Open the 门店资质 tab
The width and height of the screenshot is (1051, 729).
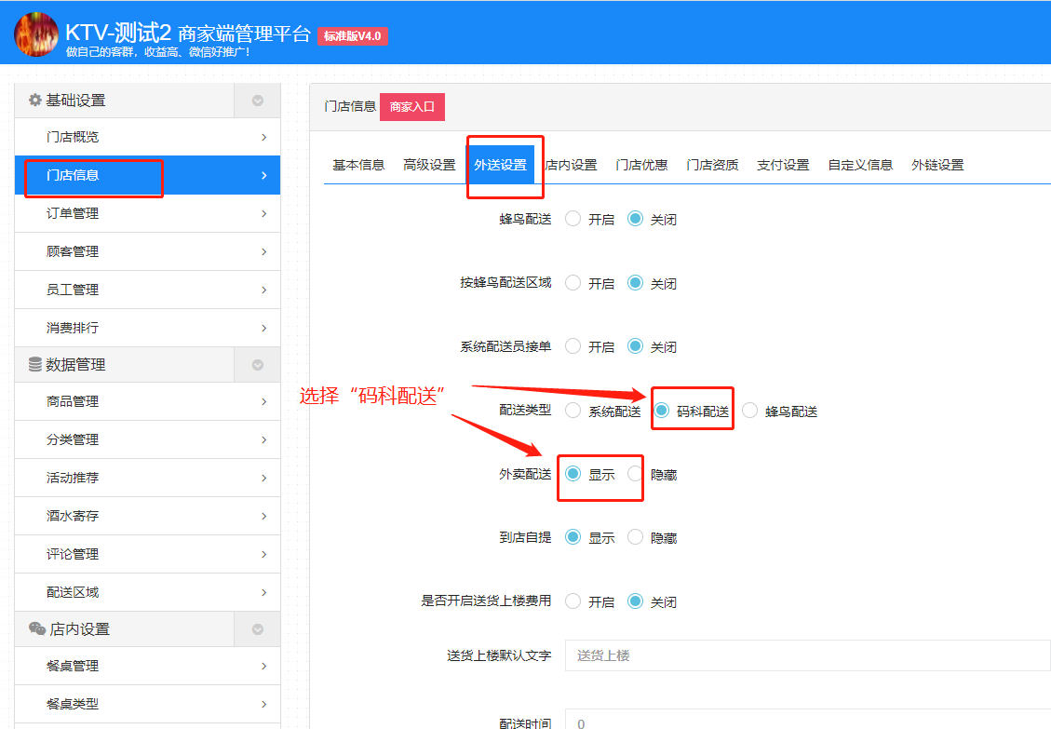tap(712, 164)
